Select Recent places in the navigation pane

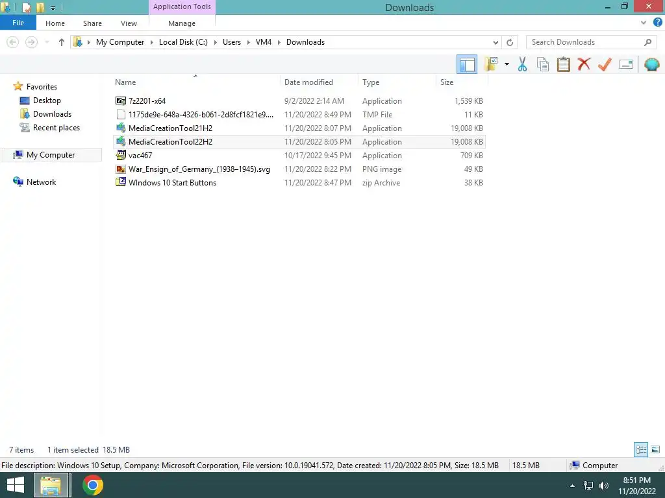pos(56,128)
